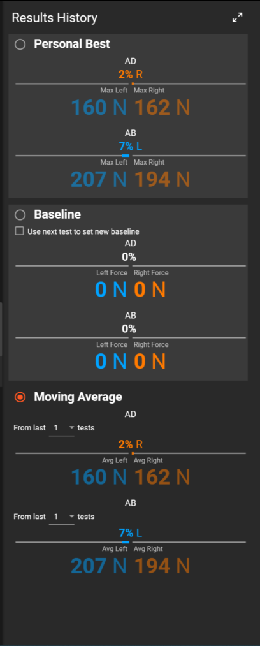The height and width of the screenshot is (646, 260).
Task: Click the Results History title
Action: coord(55,18)
